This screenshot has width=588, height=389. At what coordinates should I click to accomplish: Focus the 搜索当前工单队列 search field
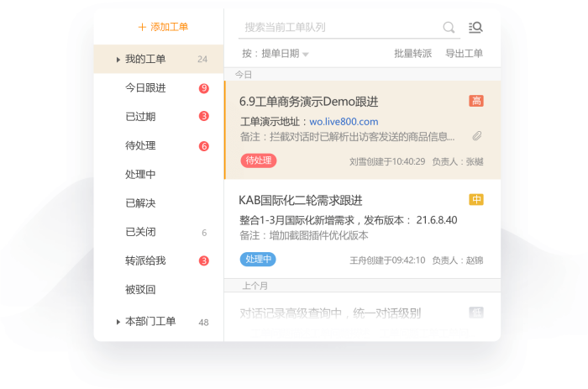click(x=341, y=28)
